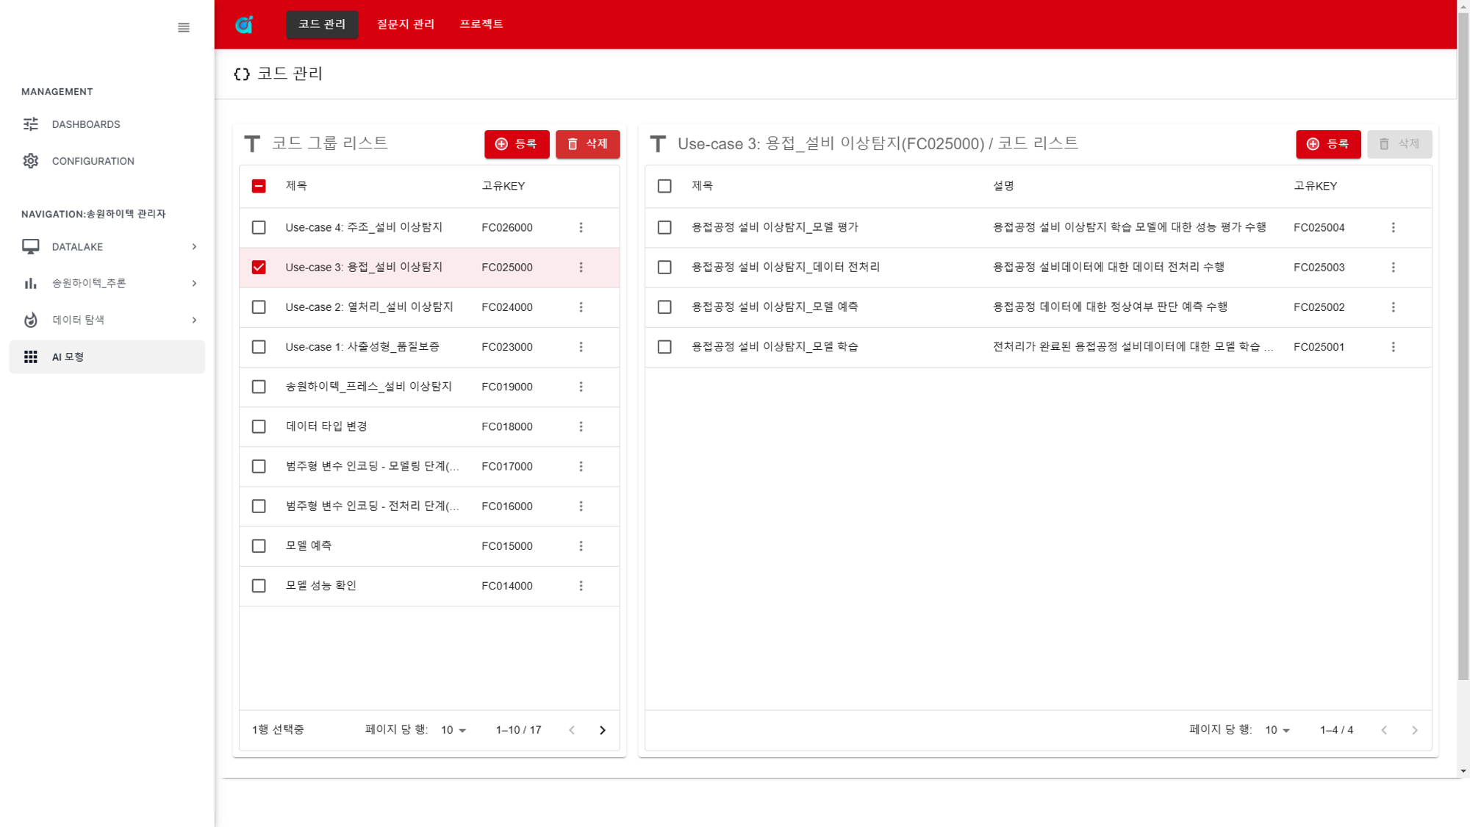Open DASHBOARDS menu item

[107, 124]
